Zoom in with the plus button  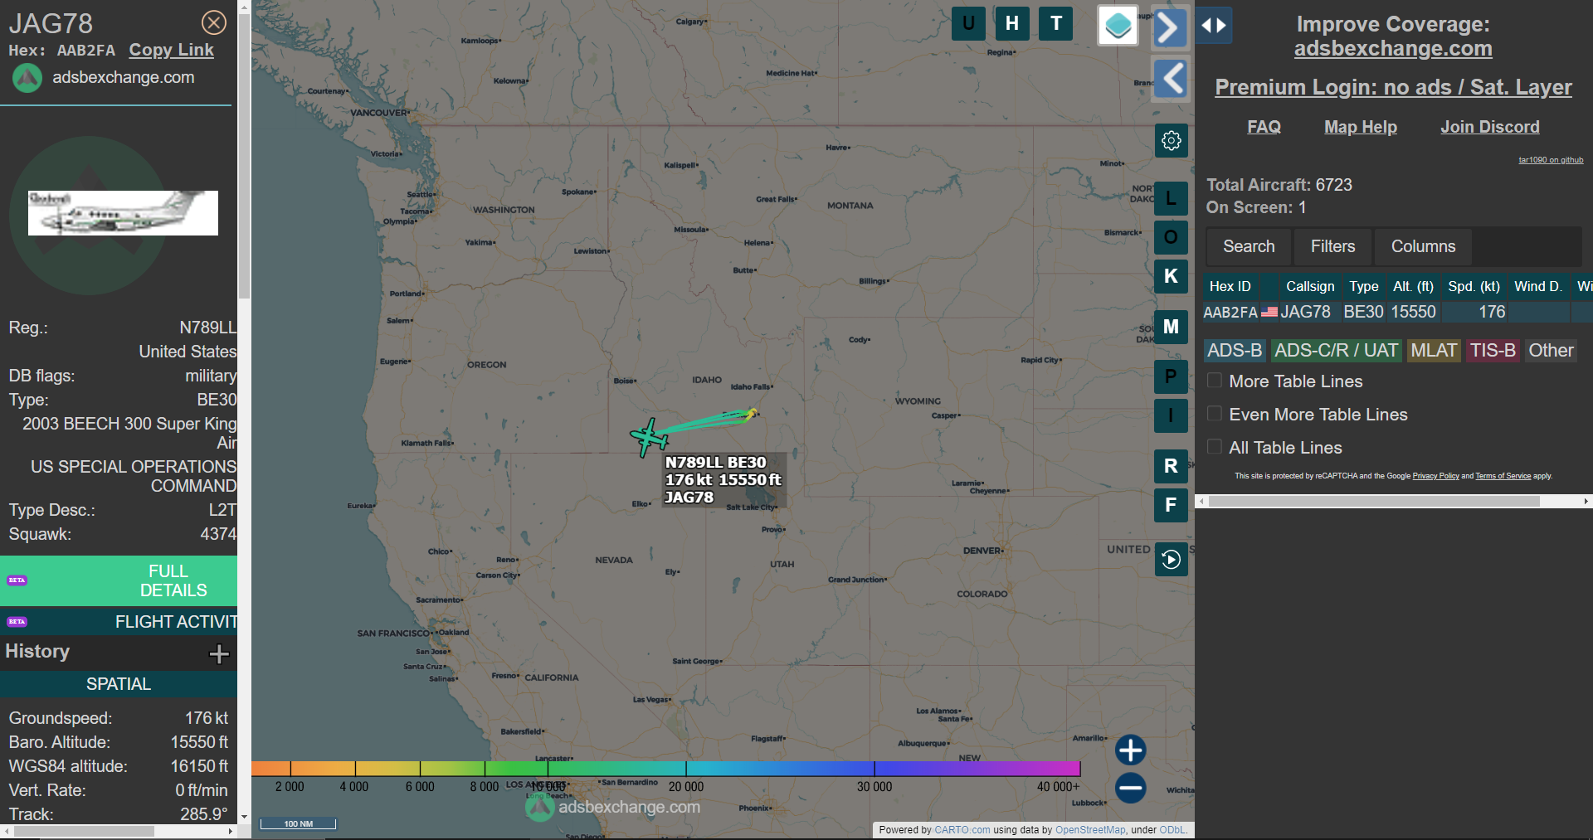pos(1130,750)
